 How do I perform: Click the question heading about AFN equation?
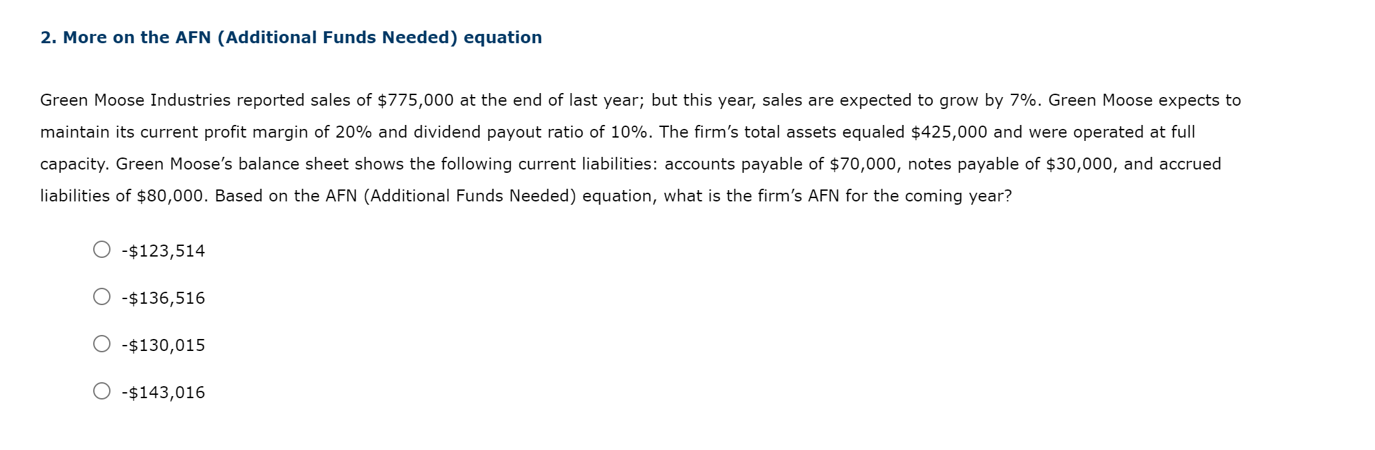(291, 38)
